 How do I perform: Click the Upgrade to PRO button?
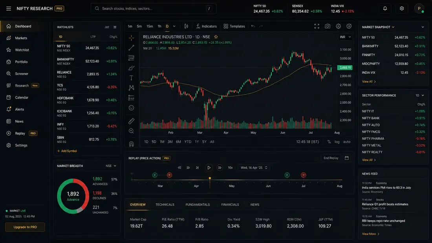pos(25,227)
